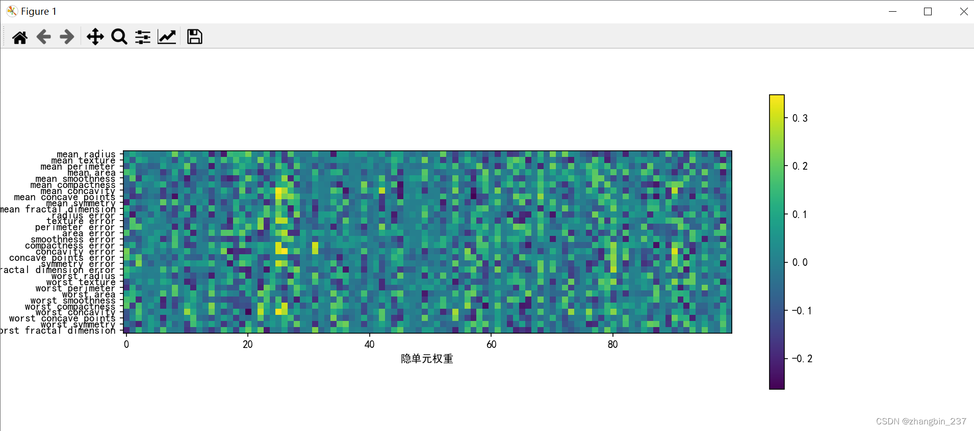The image size is (974, 431).
Task: Click the 'Figure 1' window title text
Action: 39,11
